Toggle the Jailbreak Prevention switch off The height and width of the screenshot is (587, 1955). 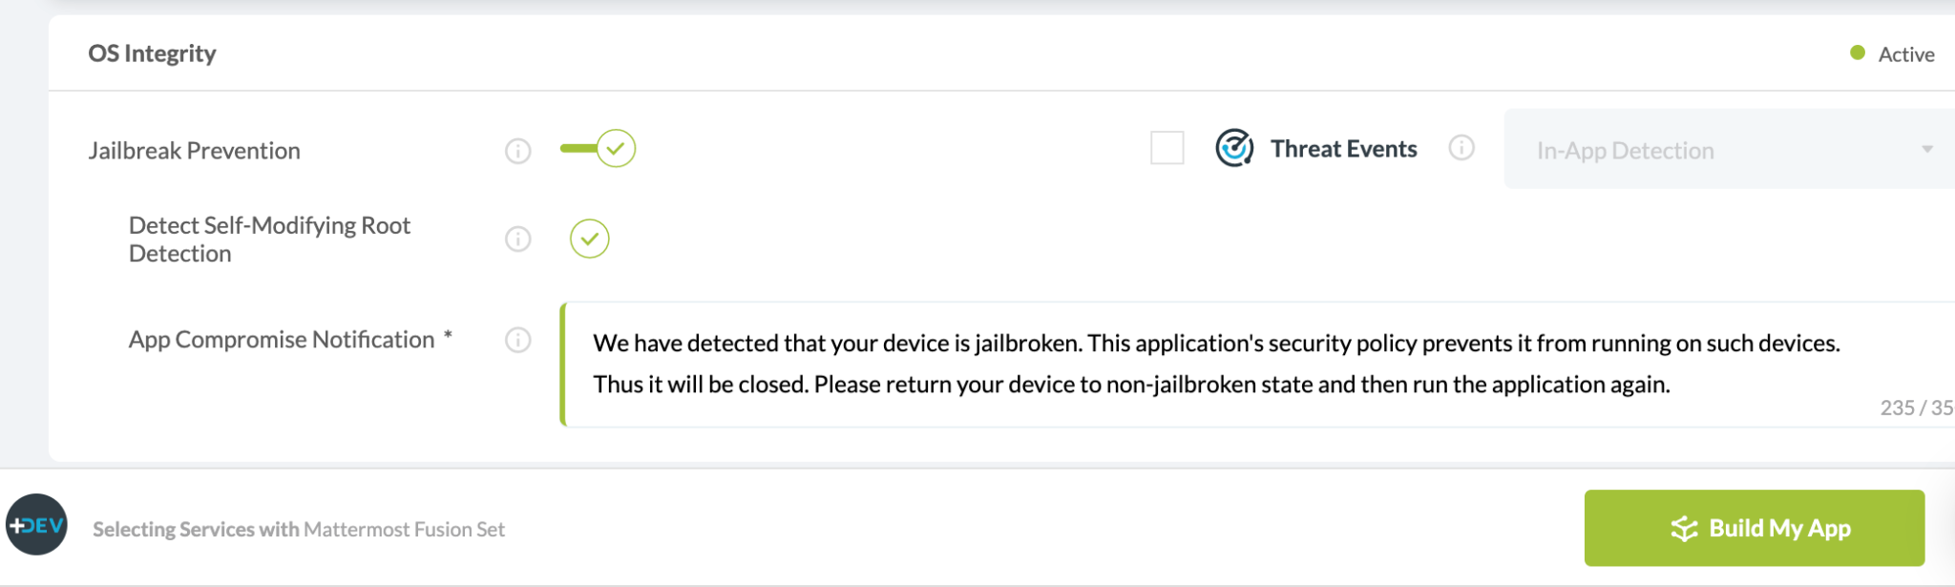click(599, 148)
